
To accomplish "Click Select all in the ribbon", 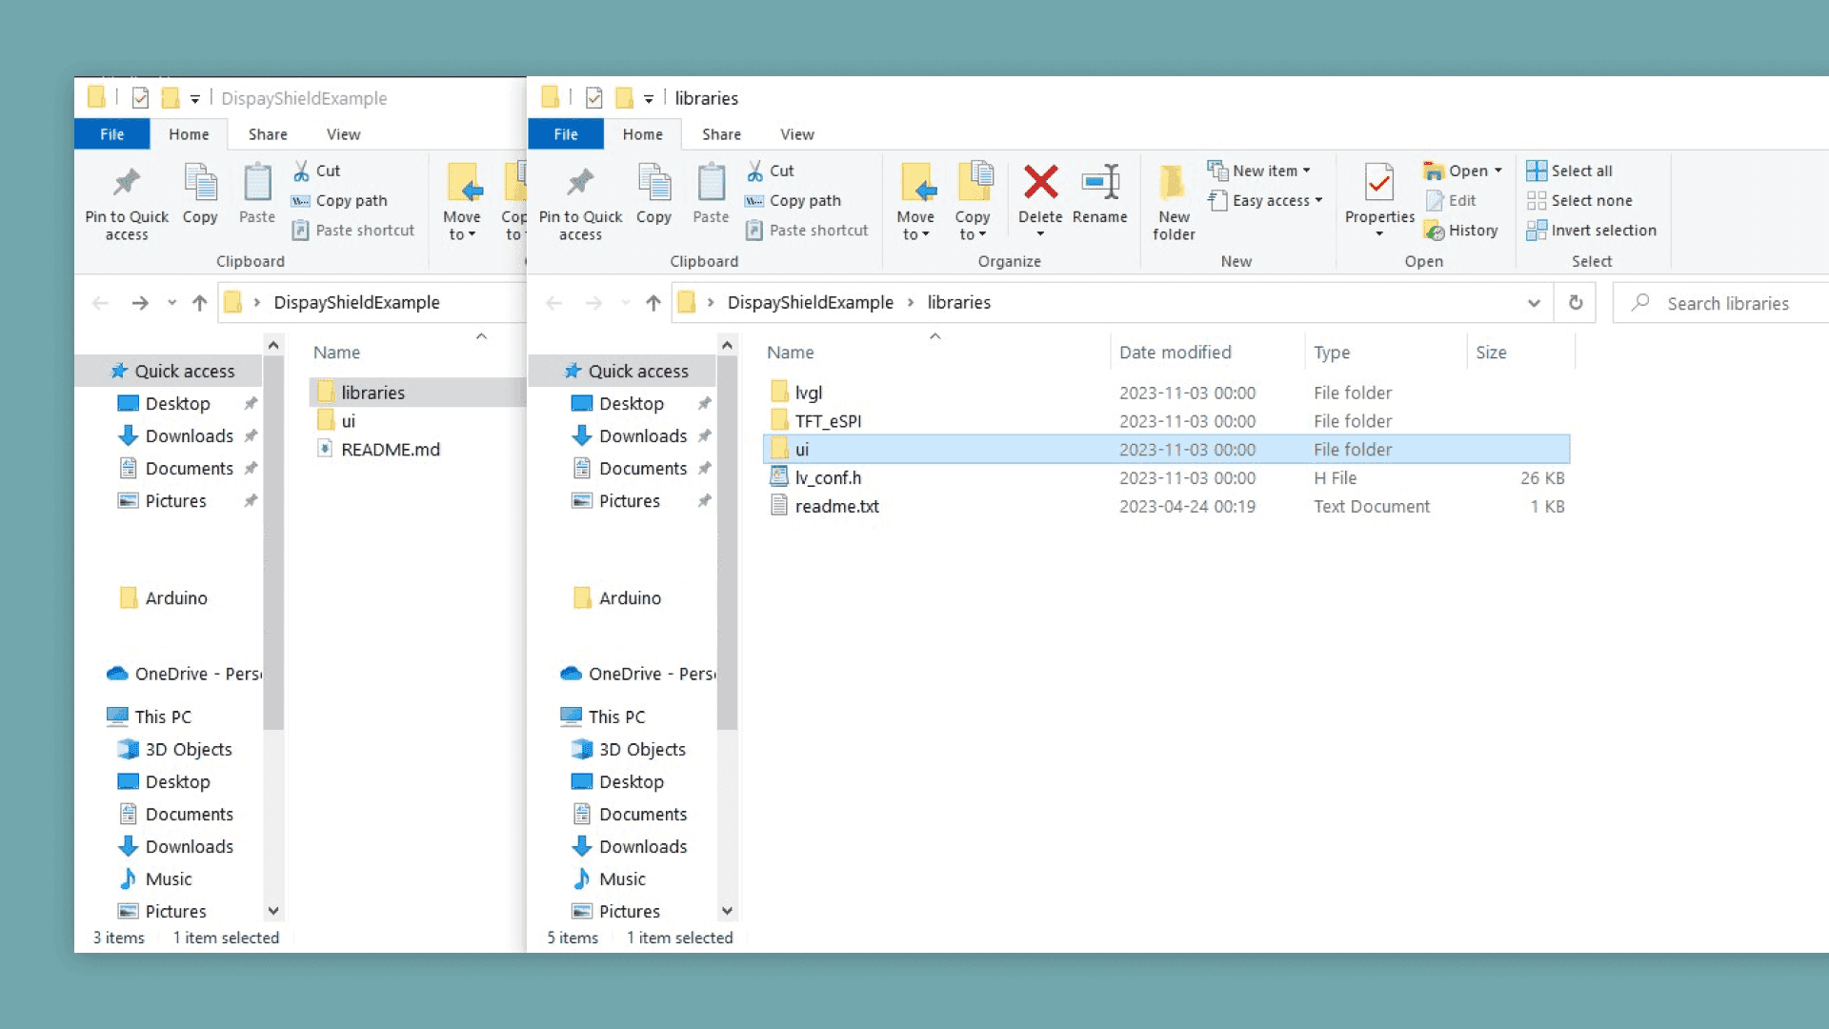I will pos(1570,170).
